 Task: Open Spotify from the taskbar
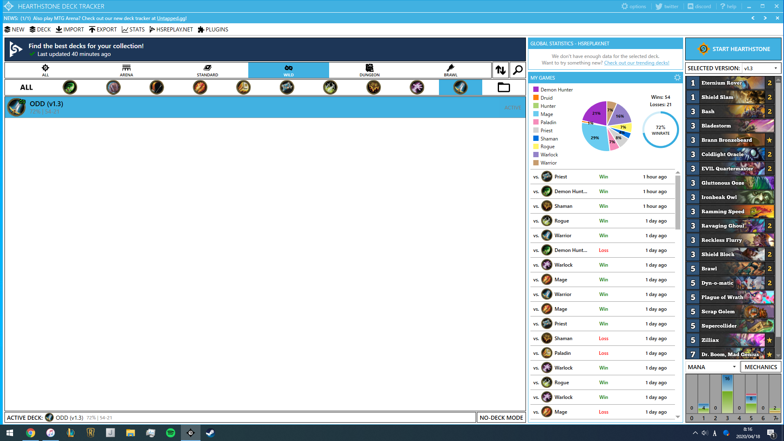pyautogui.click(x=171, y=433)
